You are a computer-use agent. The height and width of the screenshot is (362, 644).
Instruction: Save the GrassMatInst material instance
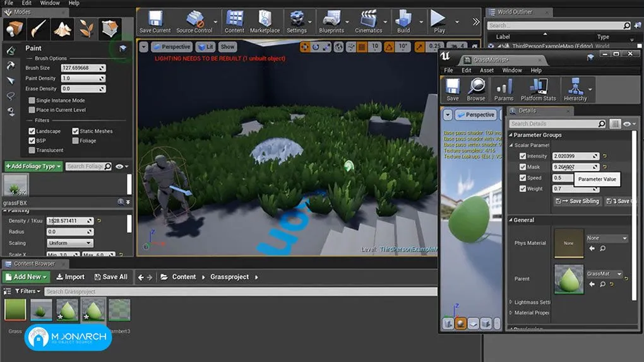453,90
